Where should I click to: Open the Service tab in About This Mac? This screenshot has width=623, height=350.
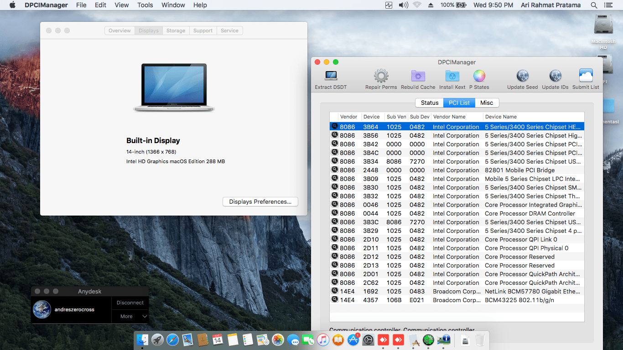[x=229, y=31]
